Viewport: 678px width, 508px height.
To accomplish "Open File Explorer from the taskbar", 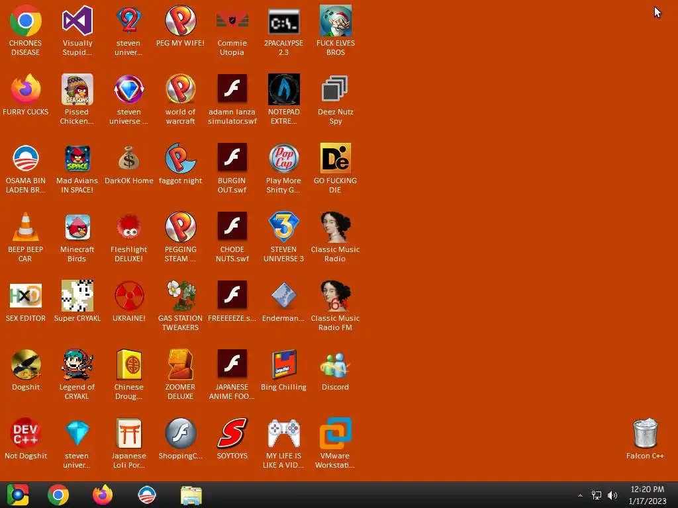I will [191, 495].
